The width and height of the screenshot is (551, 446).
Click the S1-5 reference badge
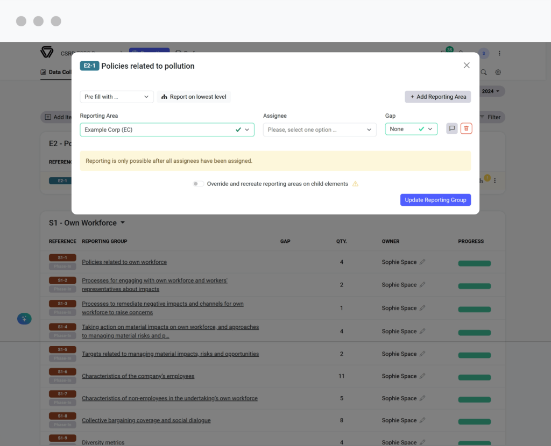pos(62,349)
